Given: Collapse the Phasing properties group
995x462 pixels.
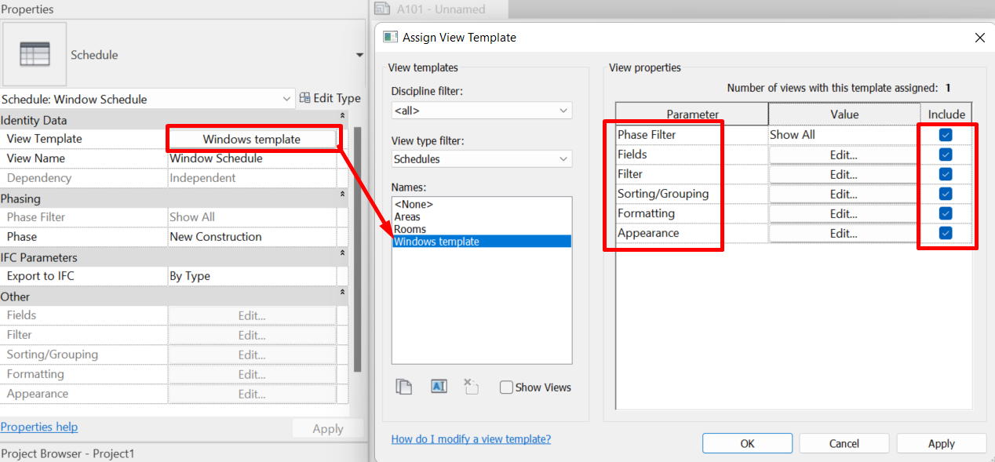Looking at the screenshot, I should pyautogui.click(x=343, y=194).
